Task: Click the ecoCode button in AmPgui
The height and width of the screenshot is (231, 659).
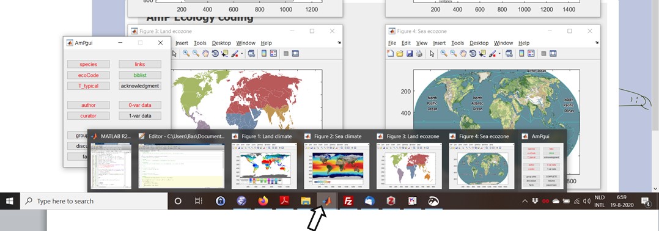Action: (88, 75)
